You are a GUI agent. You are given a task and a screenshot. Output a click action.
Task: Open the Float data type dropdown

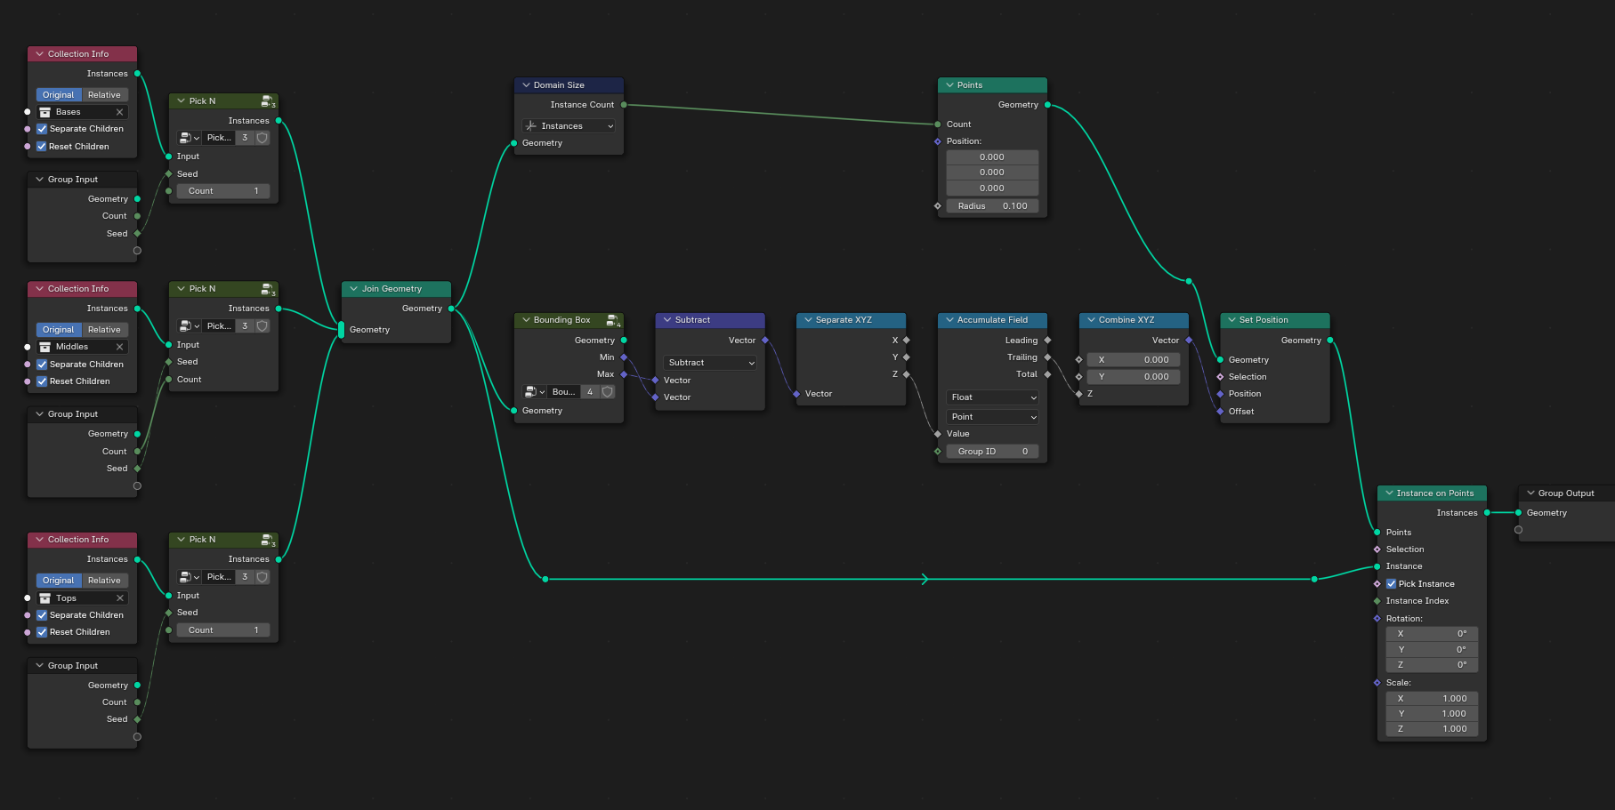tap(992, 397)
